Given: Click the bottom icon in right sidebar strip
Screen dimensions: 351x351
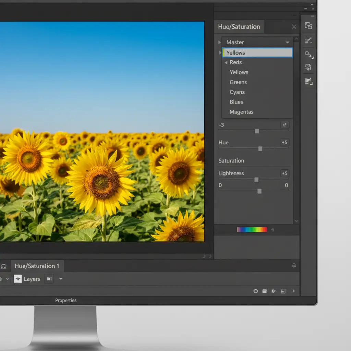Looking at the screenshot, I should pos(308,81).
